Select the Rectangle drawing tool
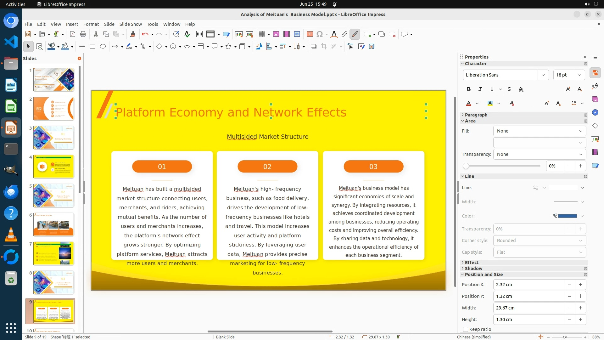The height and width of the screenshot is (340, 604). [x=92, y=47]
